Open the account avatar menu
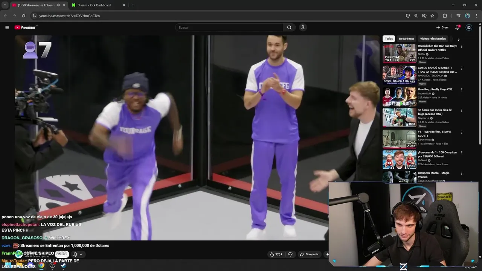The height and width of the screenshot is (271, 482). pyautogui.click(x=469, y=27)
